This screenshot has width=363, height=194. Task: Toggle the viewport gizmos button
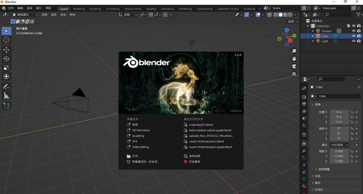[247, 15]
